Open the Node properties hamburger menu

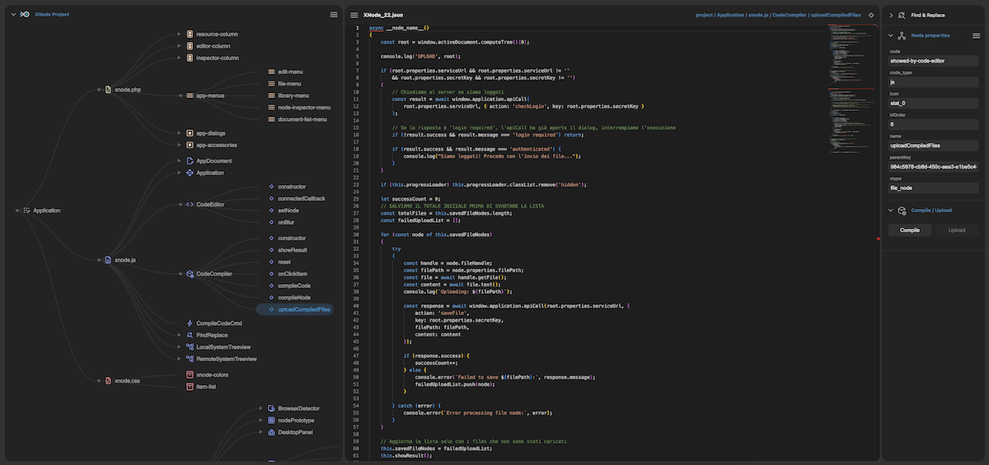[x=976, y=35]
